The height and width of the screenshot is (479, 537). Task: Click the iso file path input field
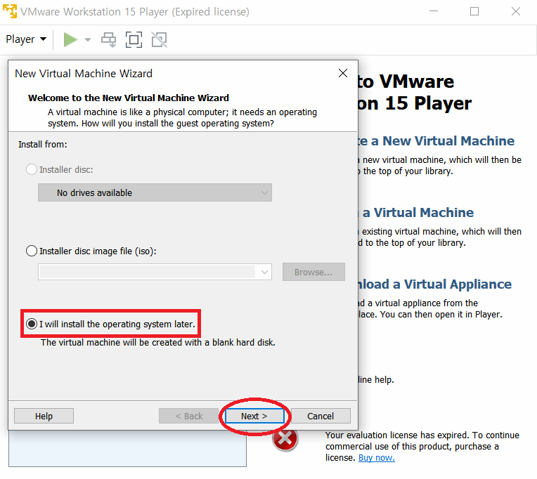coord(148,272)
